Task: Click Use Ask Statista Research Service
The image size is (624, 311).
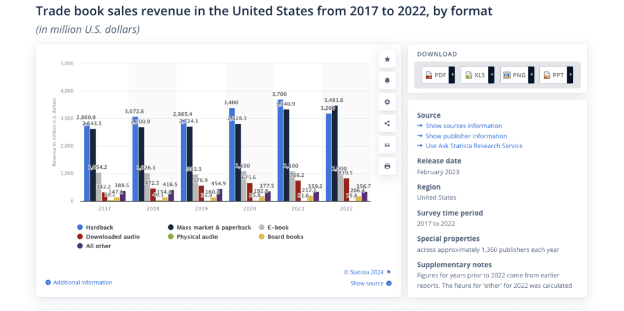Action: [473, 146]
